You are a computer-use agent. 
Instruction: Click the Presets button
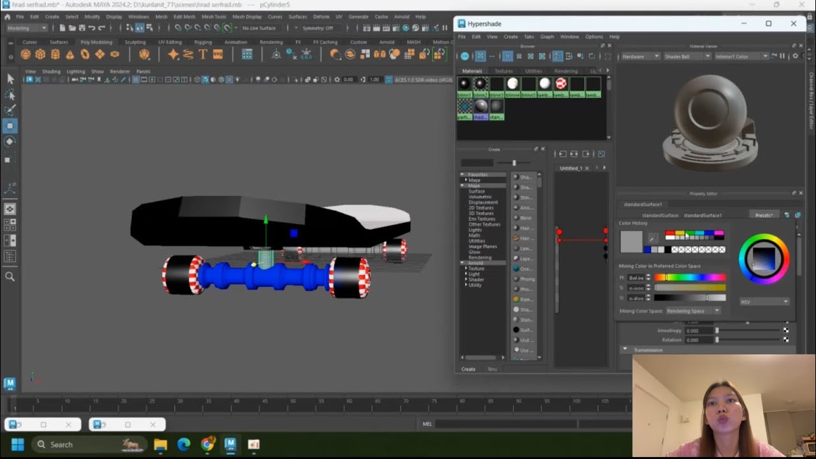(764, 215)
